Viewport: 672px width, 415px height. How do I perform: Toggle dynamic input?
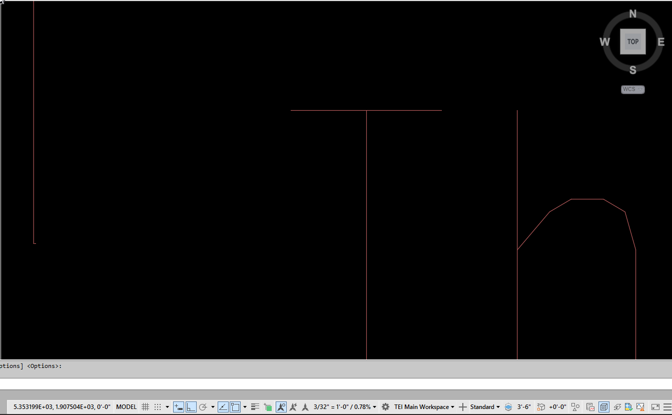pos(179,406)
